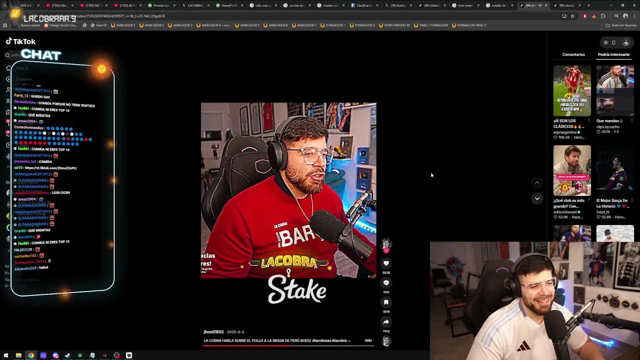Click the video progress bar

288,345
